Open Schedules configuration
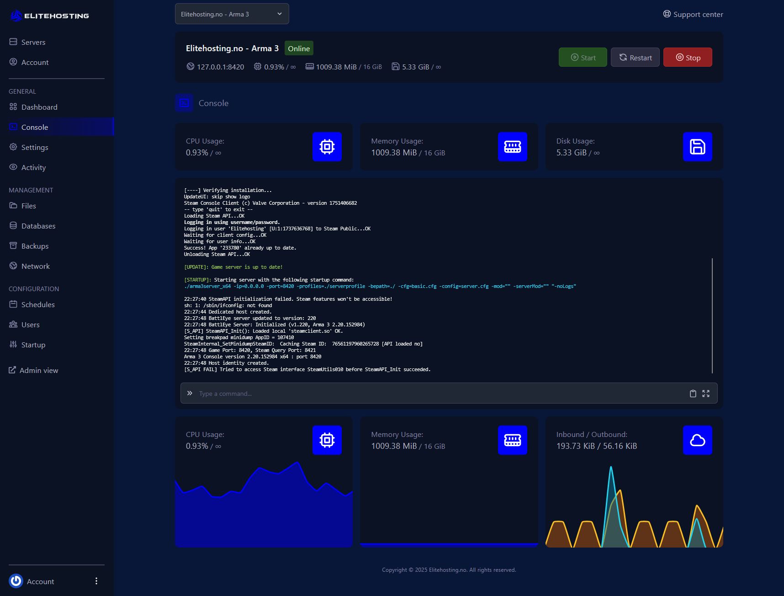This screenshot has height=596, width=784. coord(37,304)
